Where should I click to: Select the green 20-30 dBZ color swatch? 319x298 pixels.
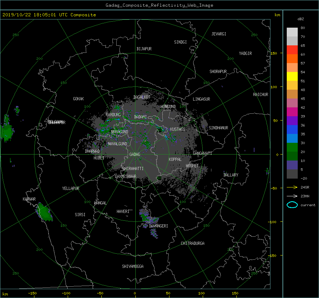pos(292,147)
